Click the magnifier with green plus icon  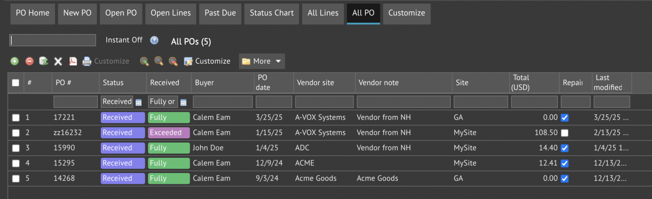[145, 61]
